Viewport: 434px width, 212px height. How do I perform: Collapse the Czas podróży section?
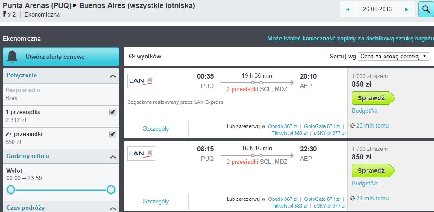coord(112,208)
